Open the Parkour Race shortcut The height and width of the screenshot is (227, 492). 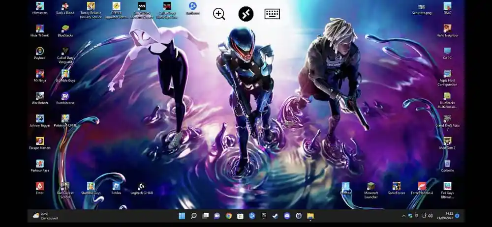pyautogui.click(x=40, y=166)
